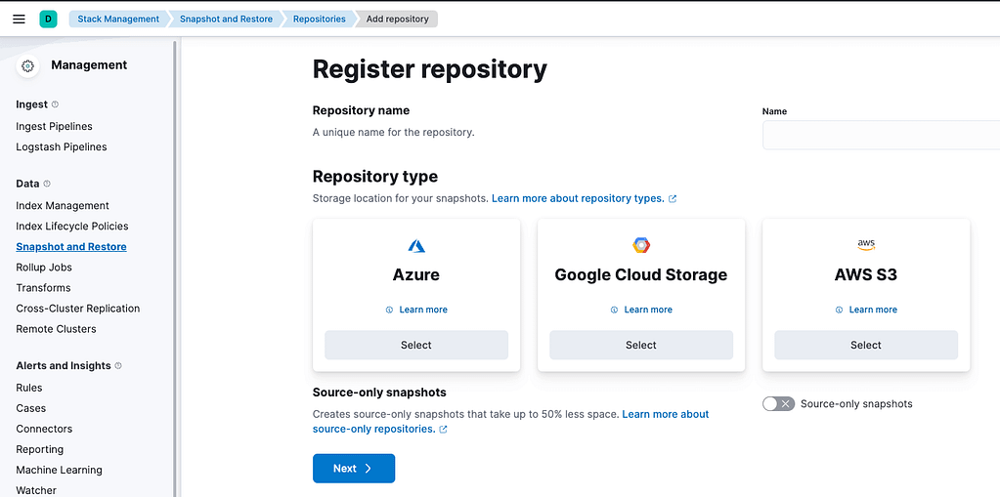Click the green D space avatar

48,20
